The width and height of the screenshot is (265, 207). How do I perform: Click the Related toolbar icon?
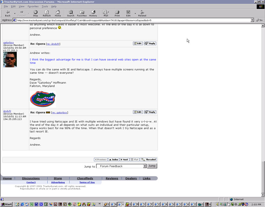point(142,13)
